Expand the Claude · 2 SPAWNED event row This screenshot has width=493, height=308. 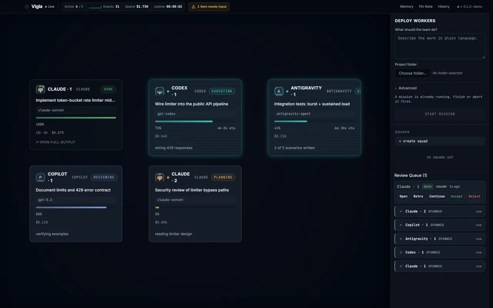point(440,211)
